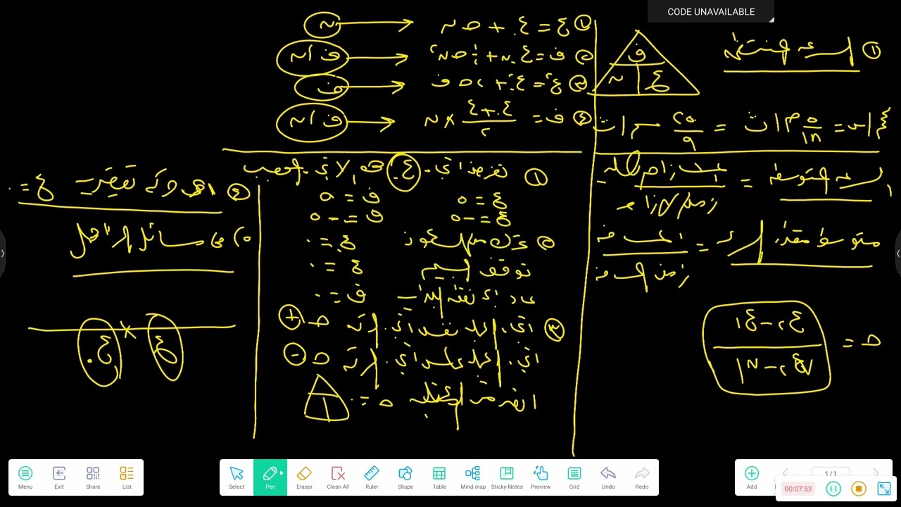Screen dimensions: 901x507
Task: Add a Sticky-Notes item
Action: coord(507,477)
